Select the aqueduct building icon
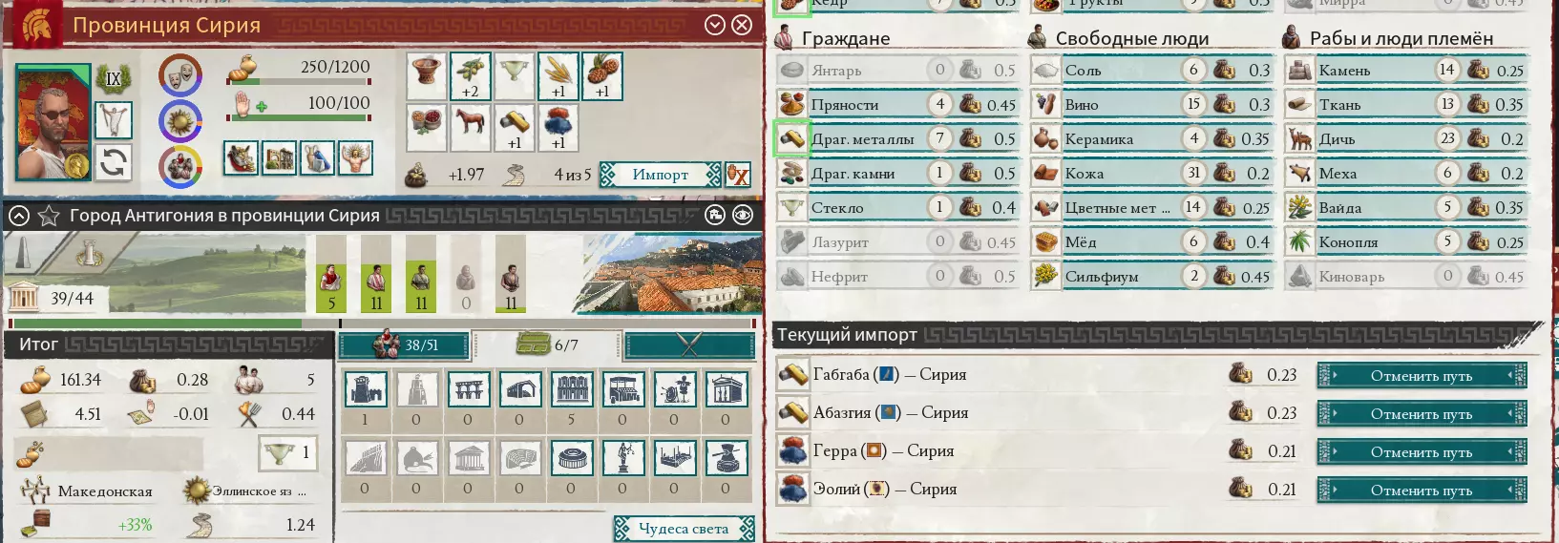1559x543 pixels. (468, 390)
